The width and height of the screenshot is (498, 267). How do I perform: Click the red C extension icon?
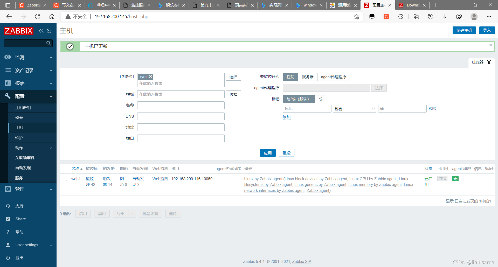tap(386, 17)
